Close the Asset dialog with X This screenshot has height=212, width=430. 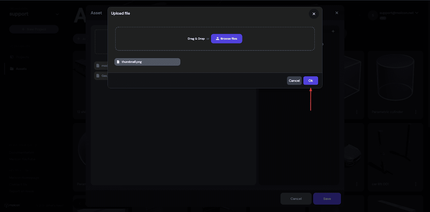pos(337,13)
